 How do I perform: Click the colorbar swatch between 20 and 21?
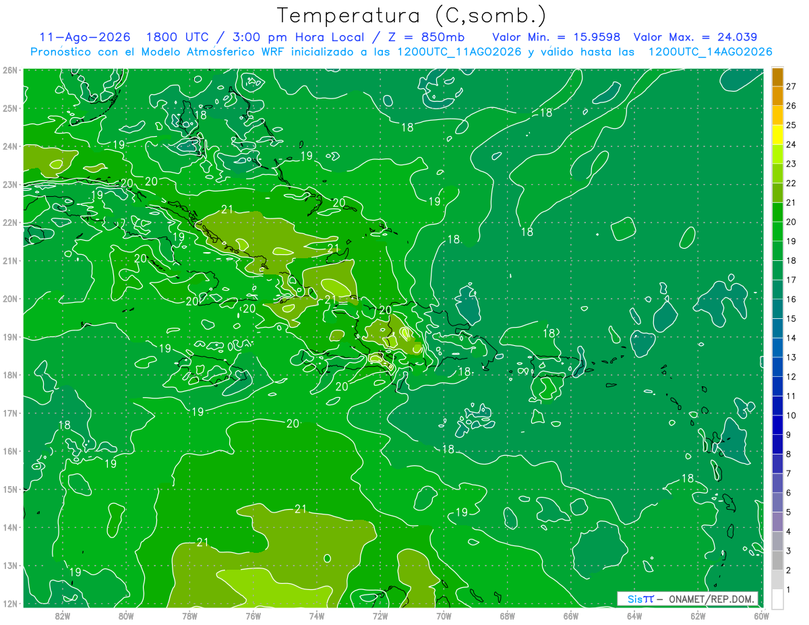[777, 212]
